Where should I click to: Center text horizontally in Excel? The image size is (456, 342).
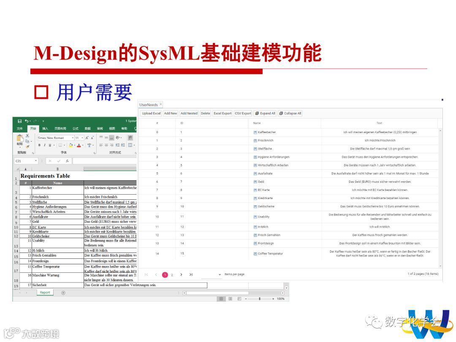coord(106,145)
